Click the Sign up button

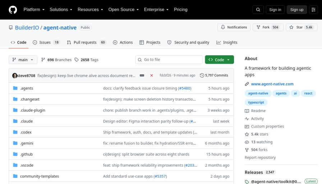(x=297, y=10)
